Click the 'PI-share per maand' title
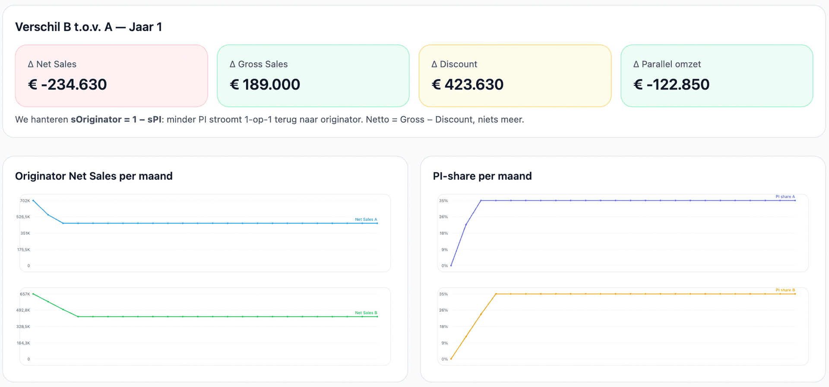The image size is (829, 387). (482, 176)
